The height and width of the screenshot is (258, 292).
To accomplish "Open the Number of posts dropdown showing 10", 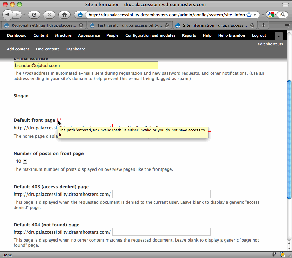I will click(21, 161).
